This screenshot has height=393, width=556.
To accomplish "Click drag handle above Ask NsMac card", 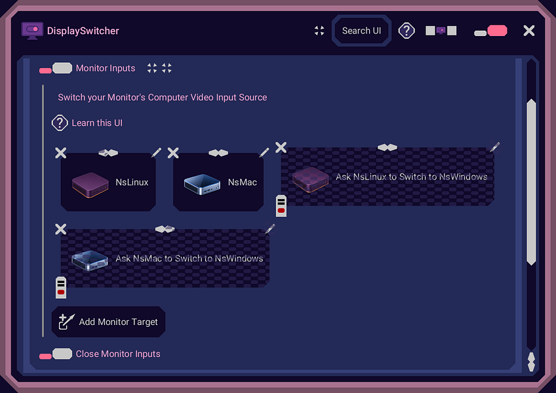I will (165, 229).
